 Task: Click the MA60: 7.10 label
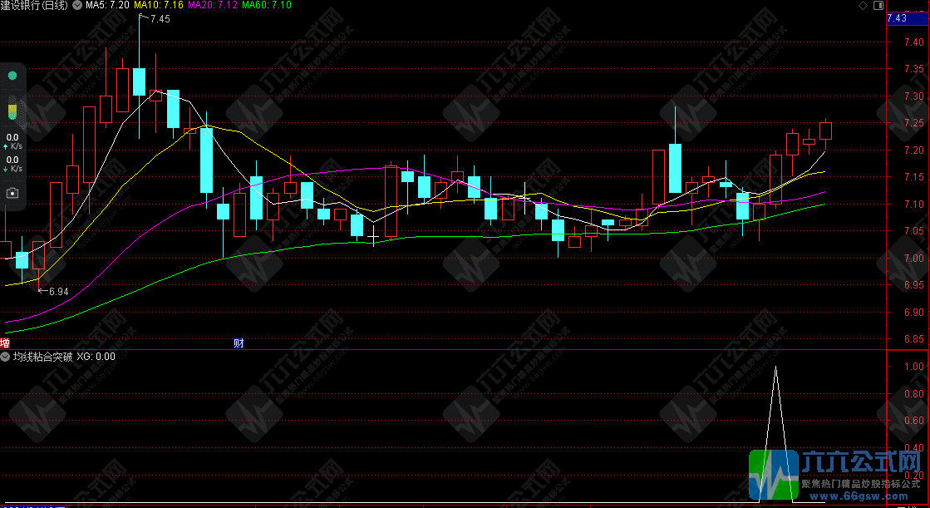(266, 5)
